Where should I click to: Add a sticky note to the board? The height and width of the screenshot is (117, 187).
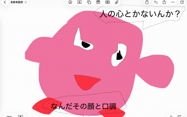coord(98,2)
